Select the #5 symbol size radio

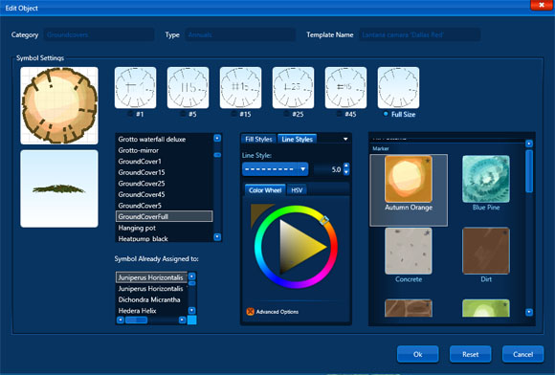(x=183, y=114)
